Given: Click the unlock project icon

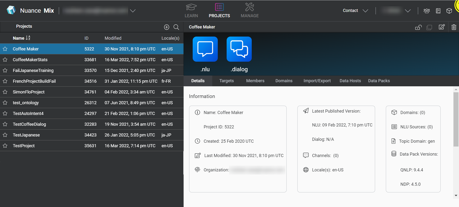Looking at the screenshot, I should coord(418,27).
